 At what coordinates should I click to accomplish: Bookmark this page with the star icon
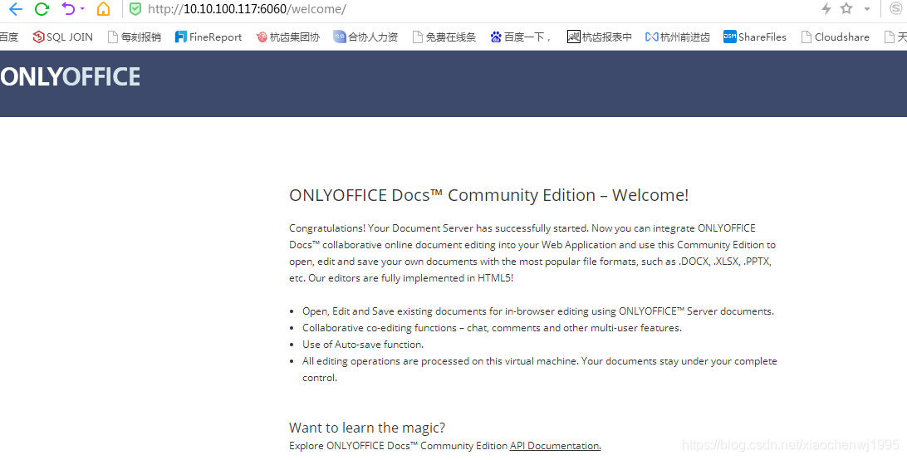pyautogui.click(x=846, y=8)
